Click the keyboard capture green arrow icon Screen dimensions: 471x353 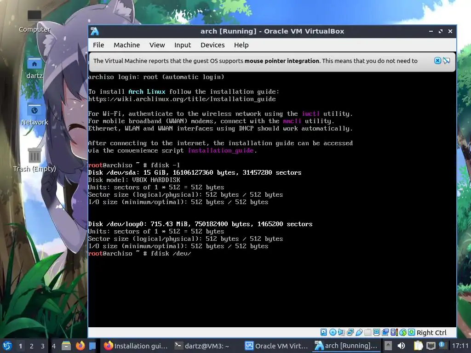coord(412,332)
